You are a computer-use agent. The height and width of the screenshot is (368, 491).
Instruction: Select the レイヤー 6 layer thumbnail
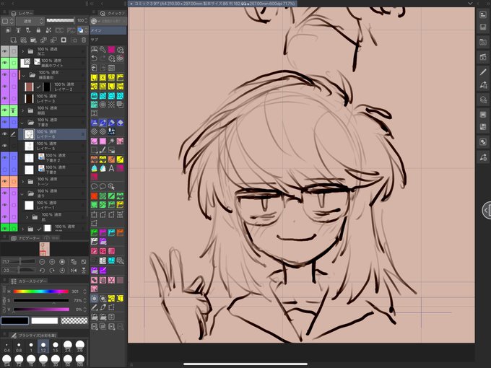tap(29, 134)
